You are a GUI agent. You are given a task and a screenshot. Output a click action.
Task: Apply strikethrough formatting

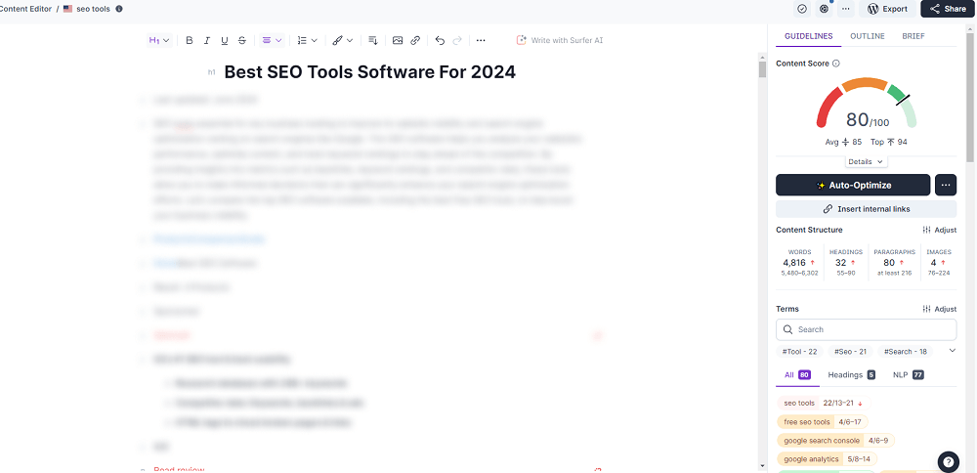241,40
